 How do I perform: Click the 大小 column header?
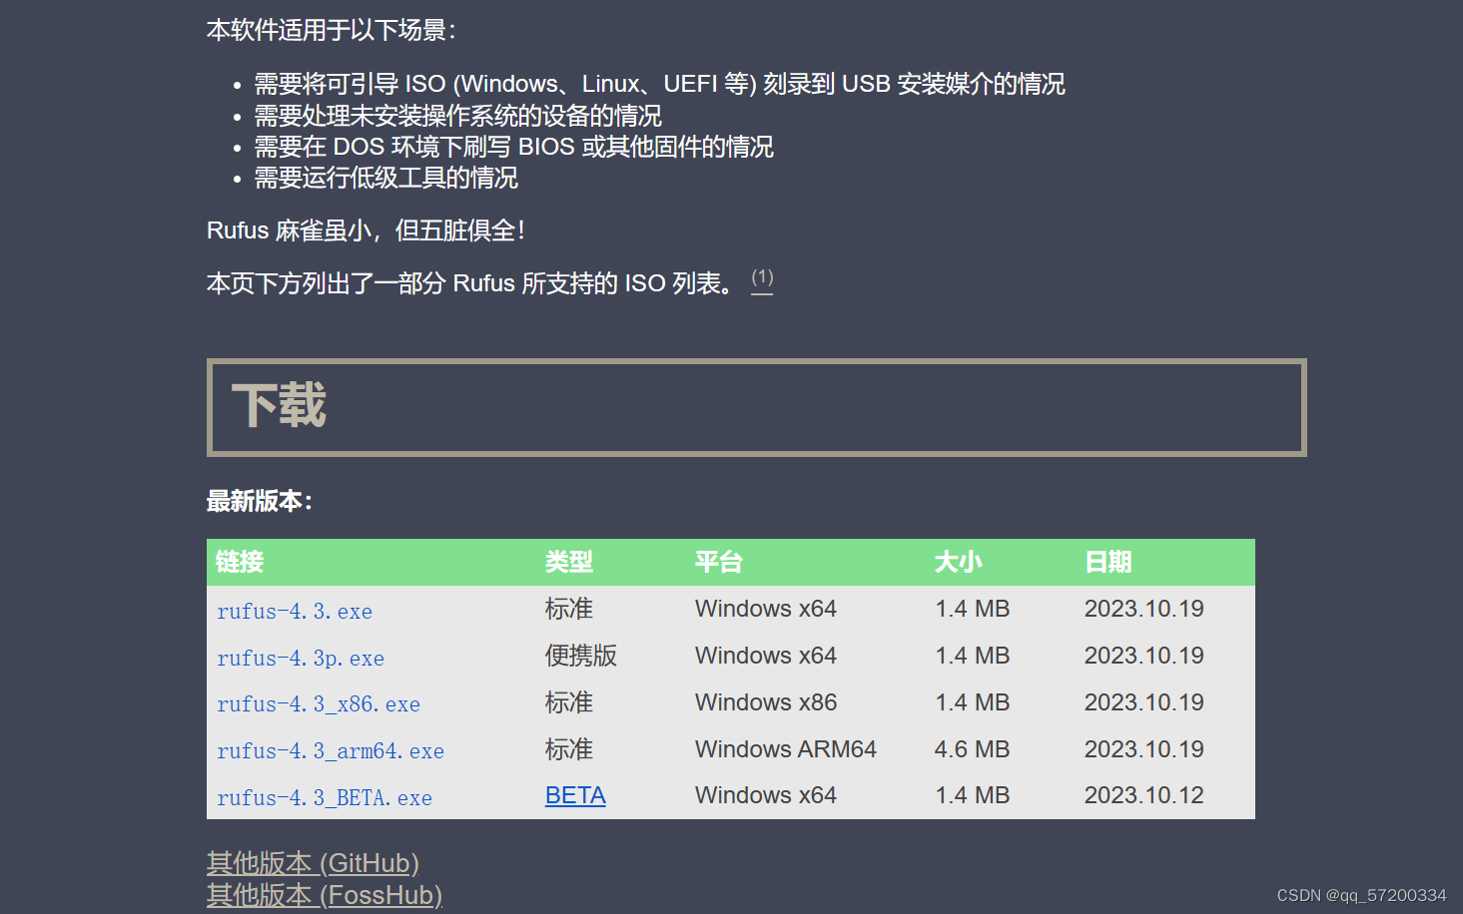click(x=959, y=562)
